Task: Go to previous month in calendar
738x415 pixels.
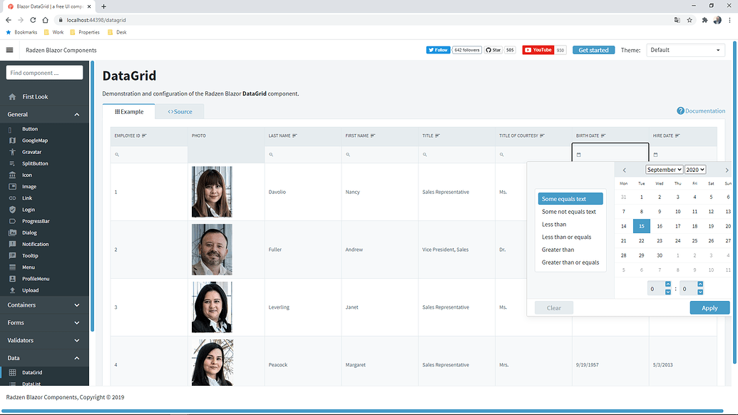Action: coord(625,170)
